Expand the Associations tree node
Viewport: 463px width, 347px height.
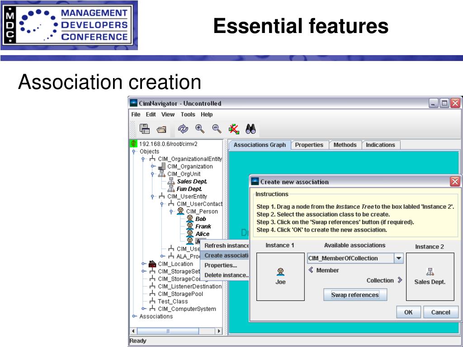click(x=134, y=316)
